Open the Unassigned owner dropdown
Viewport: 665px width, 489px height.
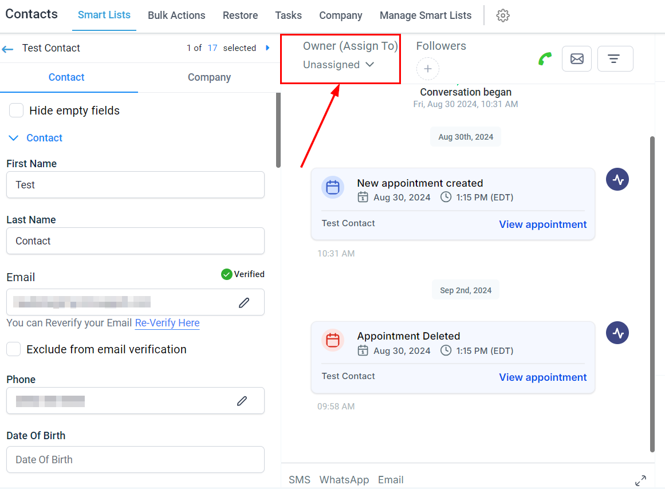pos(339,65)
